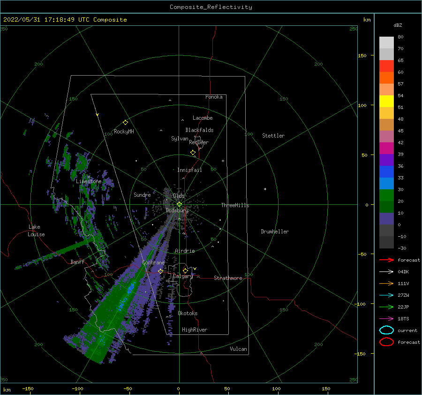422x395 pixels.
Task: Click the red forecast ellipse icon
Action: 386,342
